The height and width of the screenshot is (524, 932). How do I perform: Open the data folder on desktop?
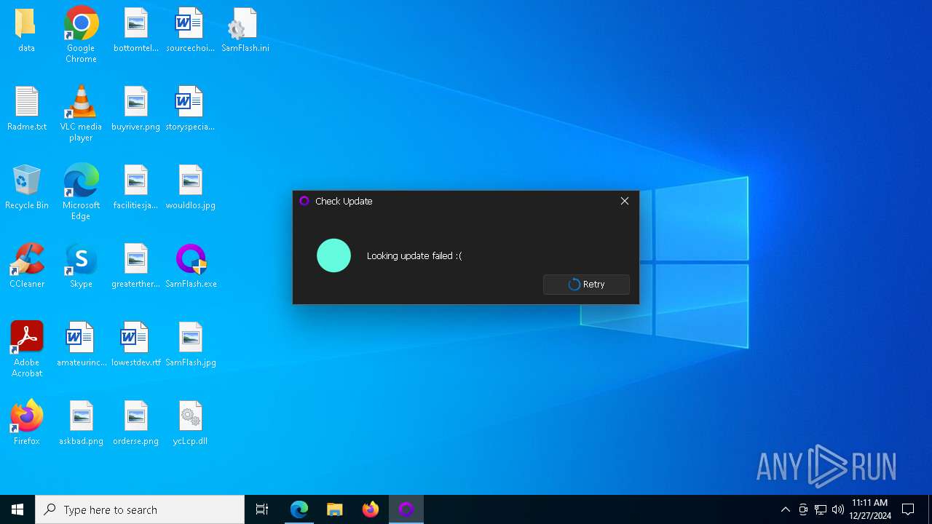pyautogui.click(x=26, y=31)
